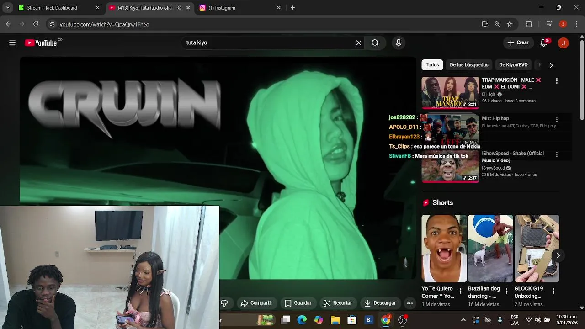This screenshot has height=329, width=585.
Task: Click install app icon in address bar
Action: pyautogui.click(x=485, y=24)
